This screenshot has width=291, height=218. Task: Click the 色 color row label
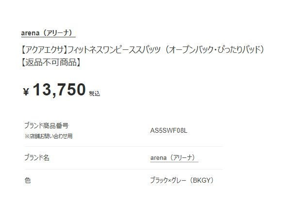28,180
